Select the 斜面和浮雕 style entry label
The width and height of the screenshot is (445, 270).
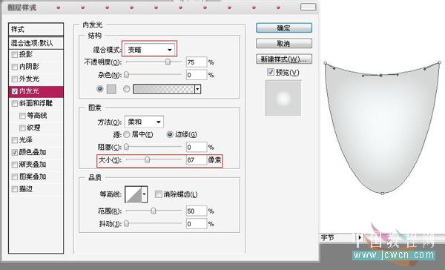[36, 104]
